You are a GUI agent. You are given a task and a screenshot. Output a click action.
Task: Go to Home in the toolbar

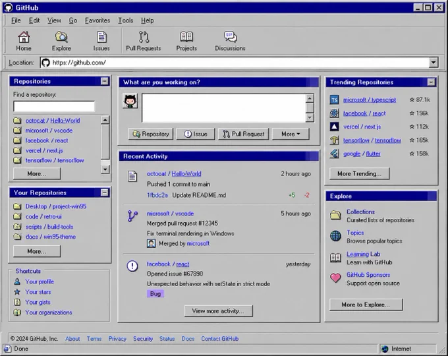(x=24, y=41)
